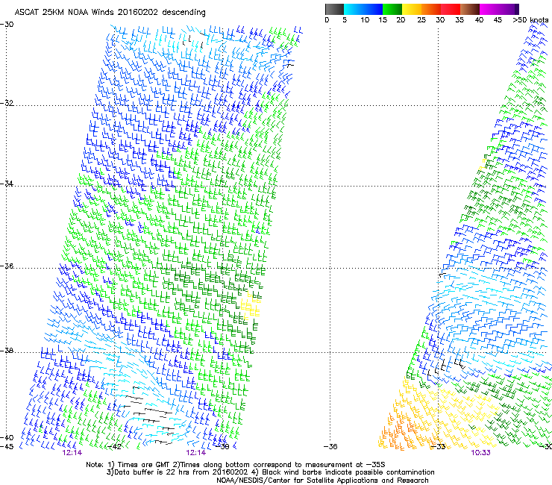Image resolution: width=552 pixels, height=485 pixels.
Task: Click the '20' scale label under colorbar
Action: tap(401, 20)
